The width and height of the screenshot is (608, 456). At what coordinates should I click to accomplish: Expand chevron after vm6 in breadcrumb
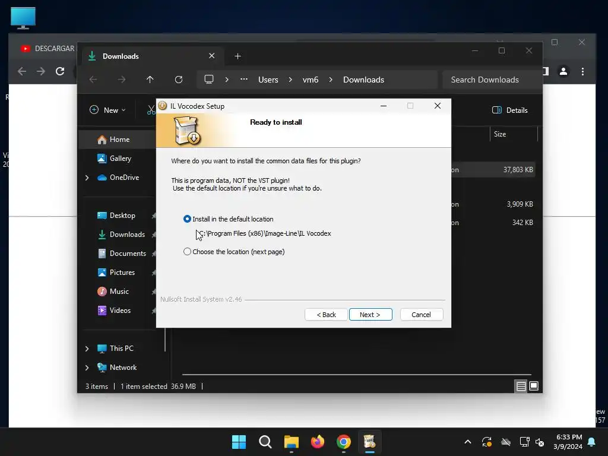[331, 80]
